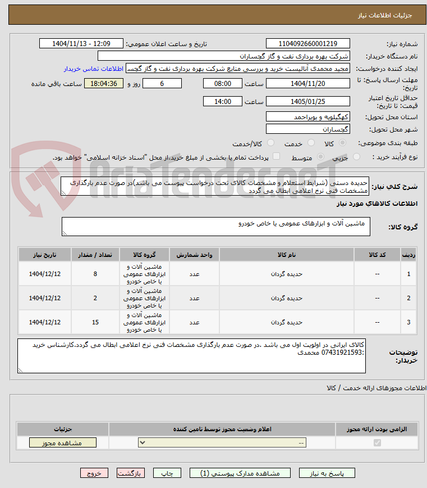
Task: Click the اعلام وضعیت مجوز توسط تامین کننده header
Action: point(222,429)
